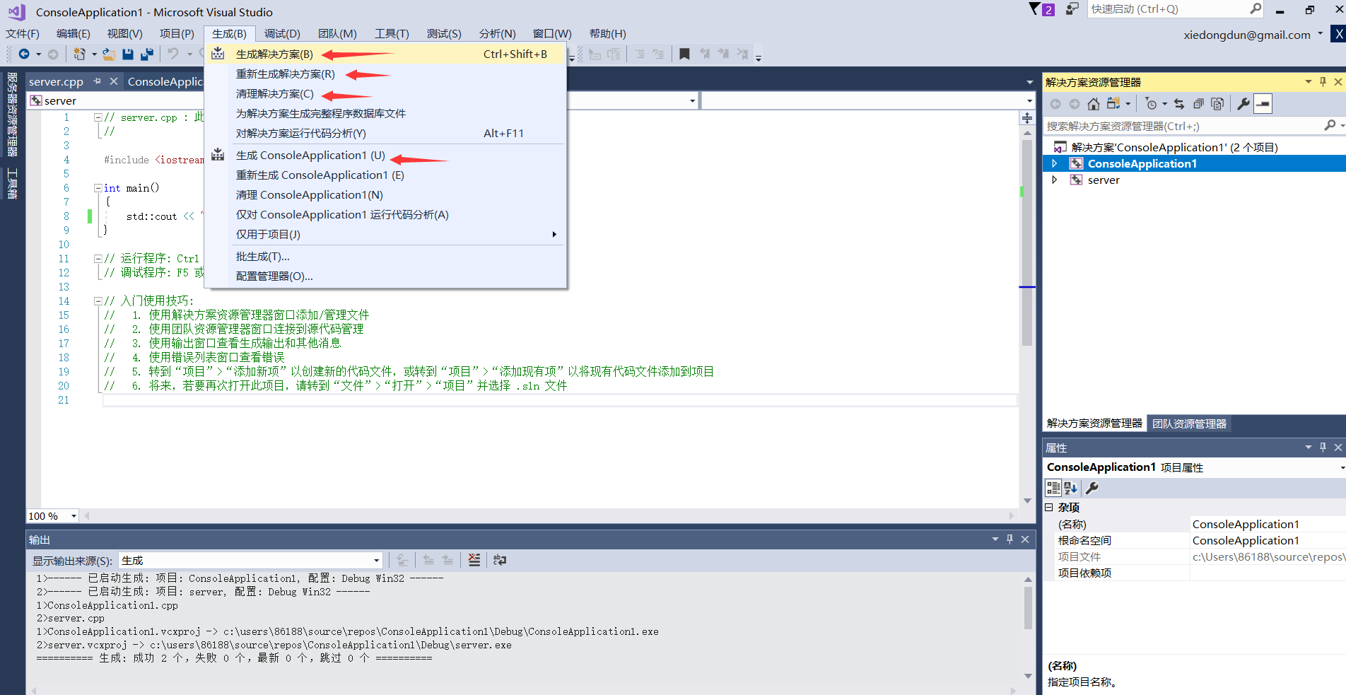Viewport: 1346px width, 695px height.
Task: Open the output source dropdown showing 生成
Action: click(376, 561)
